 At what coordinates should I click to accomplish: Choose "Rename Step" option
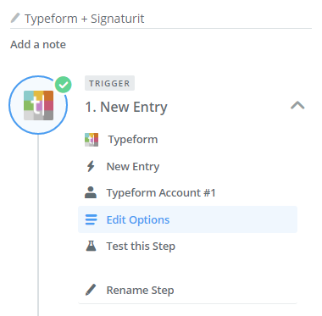point(187,290)
